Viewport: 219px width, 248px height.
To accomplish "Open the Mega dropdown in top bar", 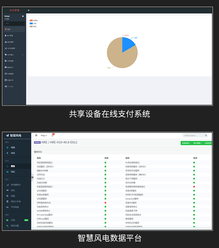I will [44, 136].
